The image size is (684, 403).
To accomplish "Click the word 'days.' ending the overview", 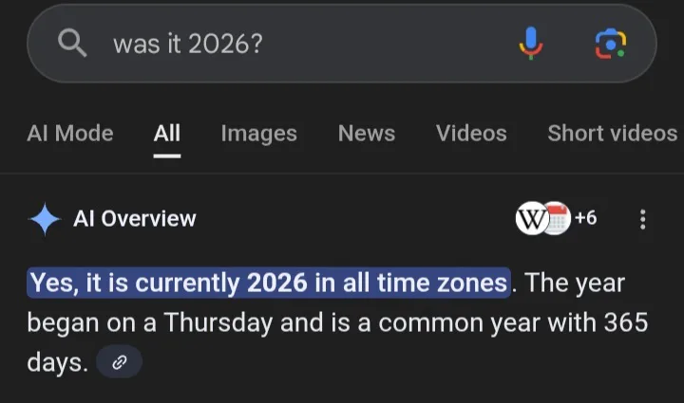I will pyautogui.click(x=57, y=361).
